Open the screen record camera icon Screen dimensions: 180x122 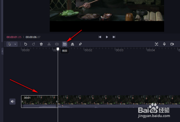pyautogui.click(x=172, y=44)
